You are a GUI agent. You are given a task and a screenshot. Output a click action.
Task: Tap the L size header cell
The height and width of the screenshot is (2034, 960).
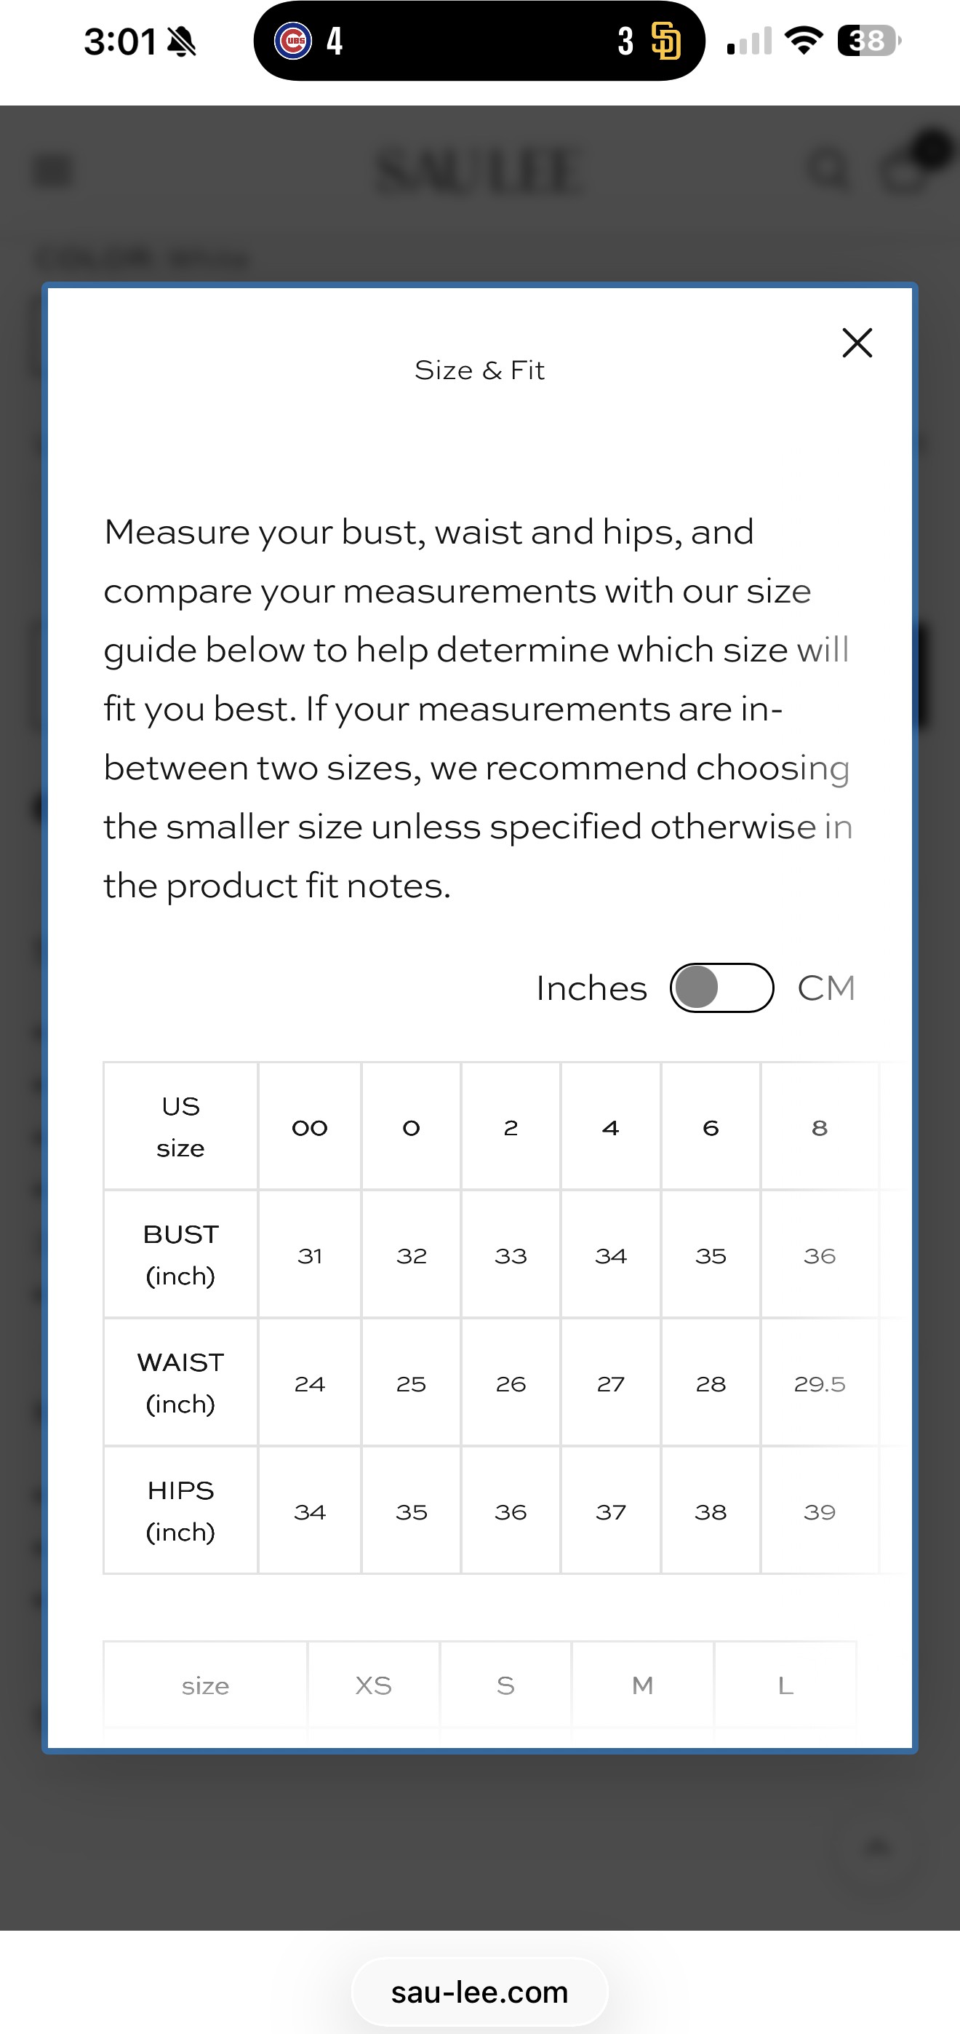[785, 1685]
